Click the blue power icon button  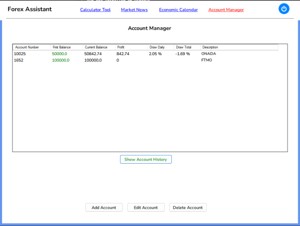[284, 9]
